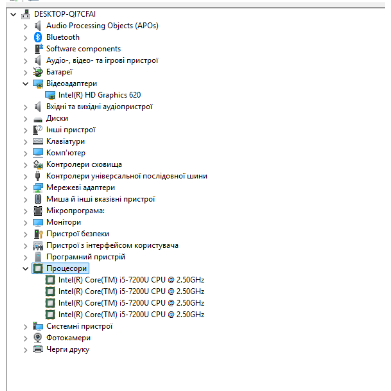
Task: Select Миша й інші вказівні пристрої label
Action: click(101, 199)
